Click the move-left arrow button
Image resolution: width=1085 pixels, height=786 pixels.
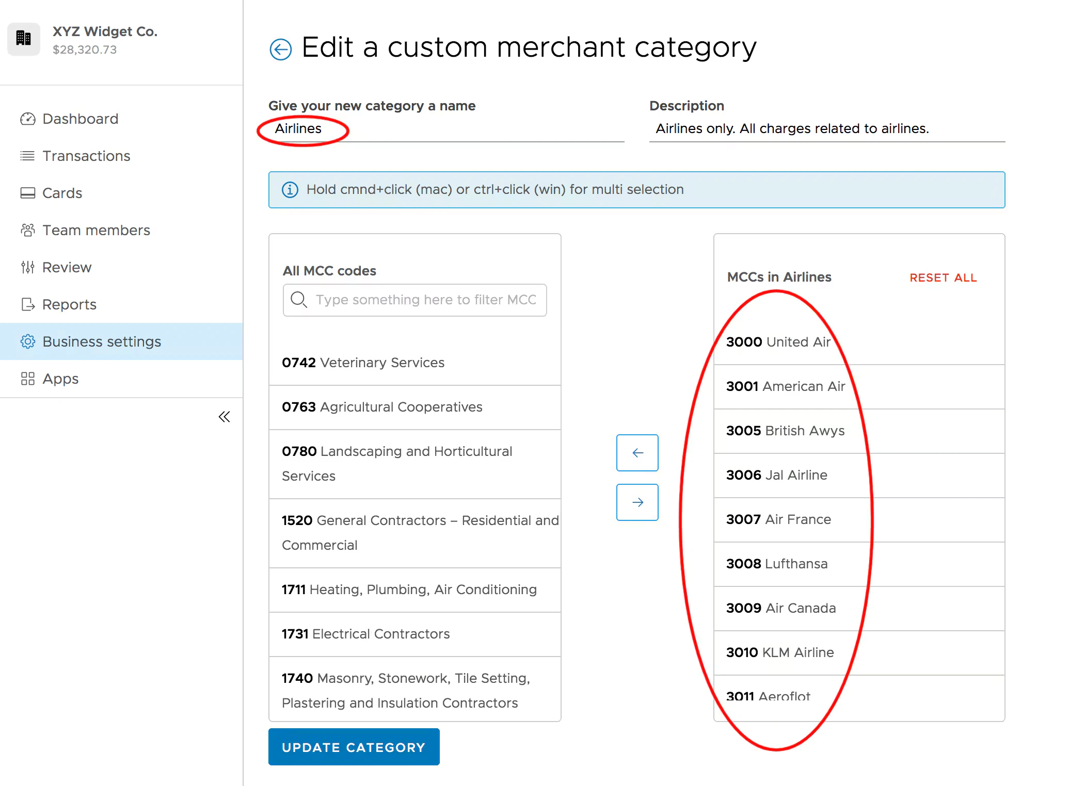coord(637,453)
